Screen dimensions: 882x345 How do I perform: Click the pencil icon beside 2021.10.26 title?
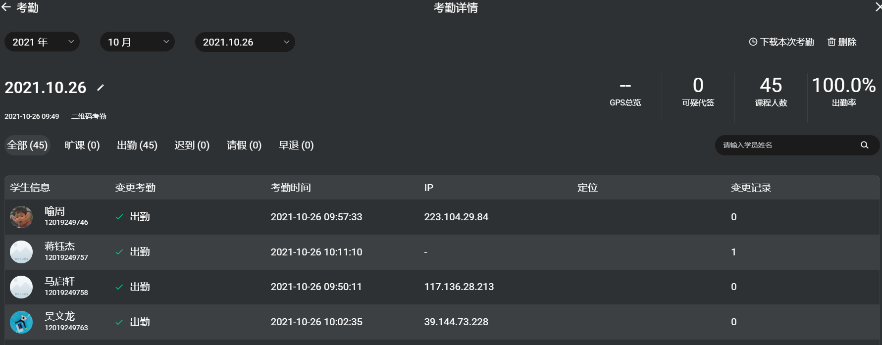click(x=101, y=88)
